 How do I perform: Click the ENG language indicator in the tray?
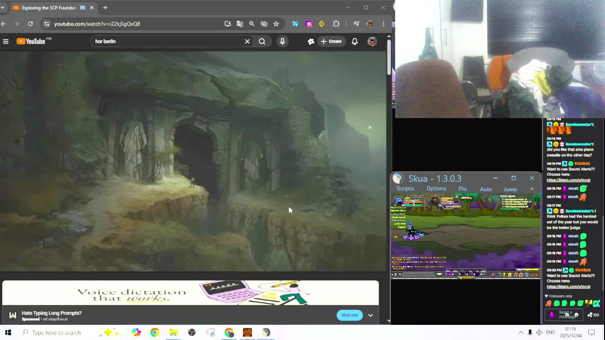(x=550, y=332)
